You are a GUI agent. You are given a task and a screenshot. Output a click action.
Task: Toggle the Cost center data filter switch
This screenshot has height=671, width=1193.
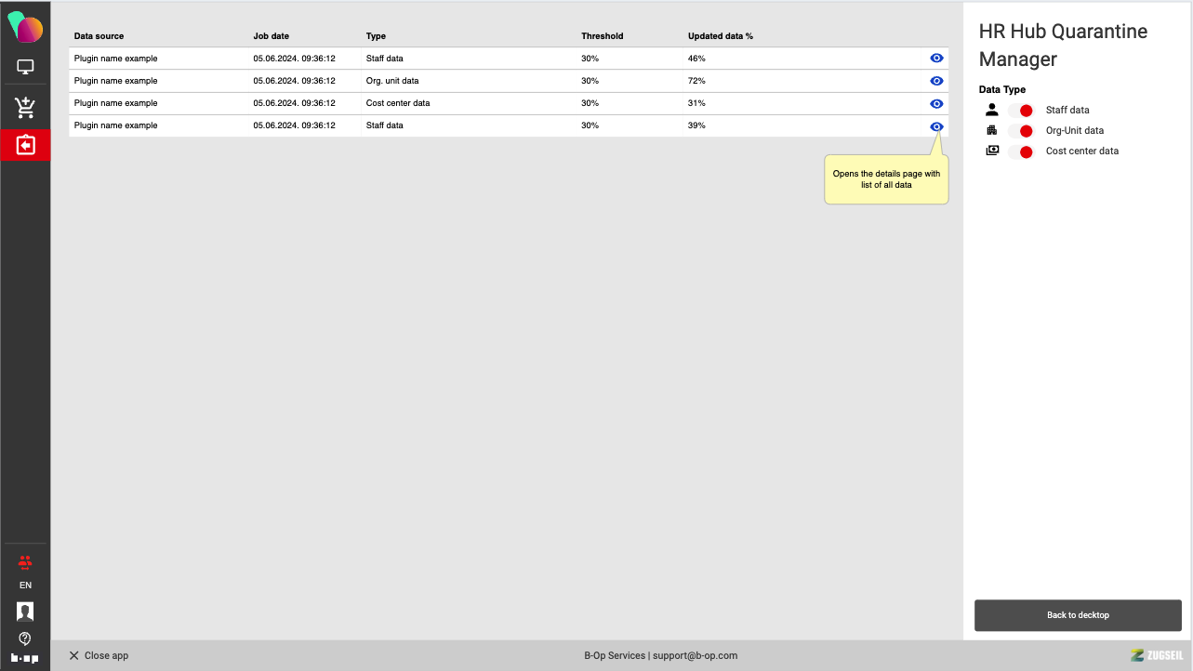pos(1021,151)
